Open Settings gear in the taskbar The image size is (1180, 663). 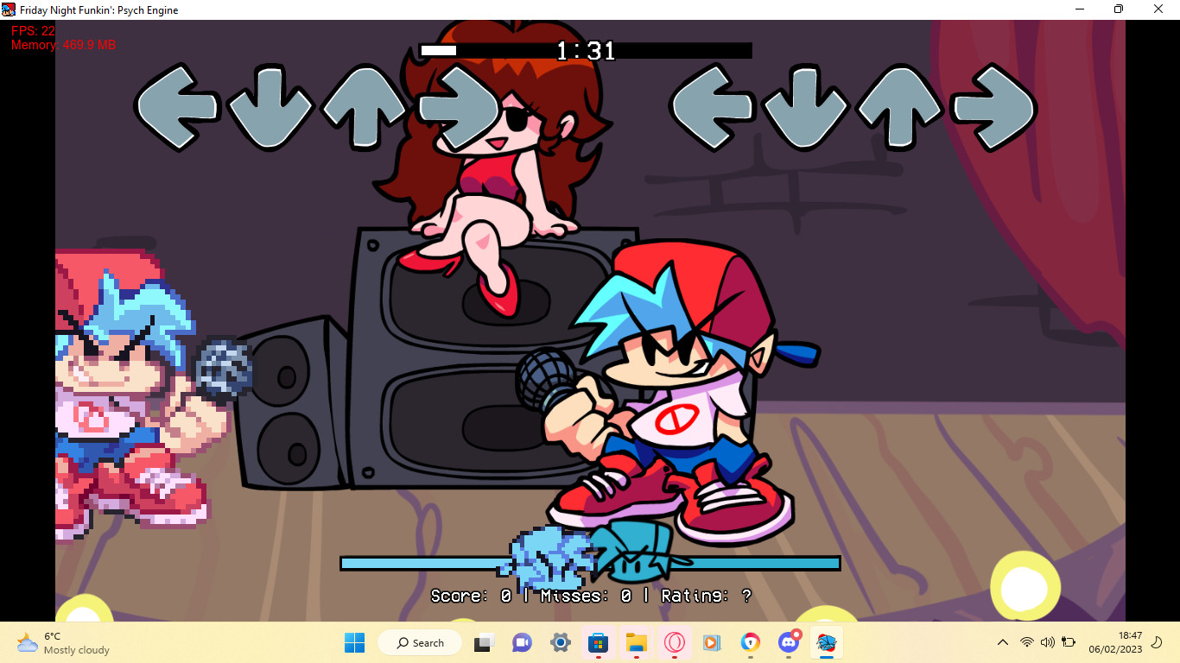click(560, 642)
